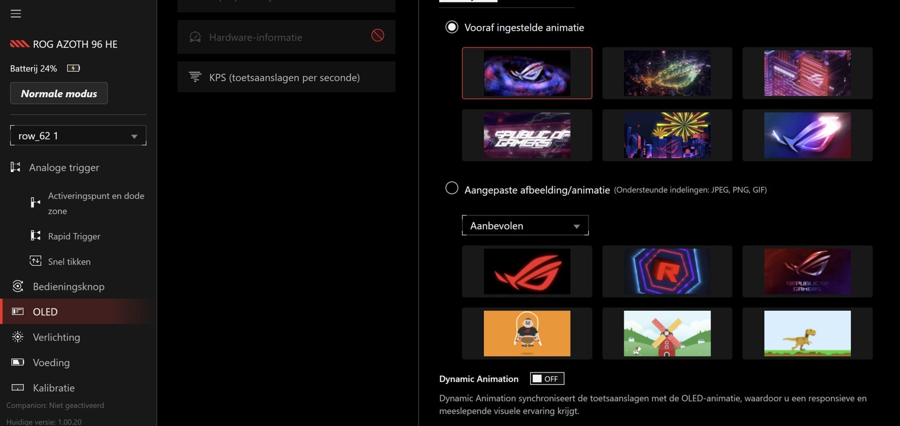Open the OLED menu item
Screen dimensions: 900x426
(45, 312)
